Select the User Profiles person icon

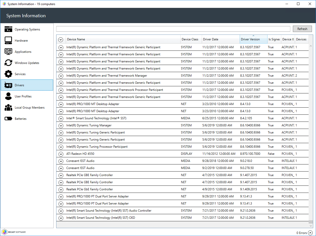(x=8, y=96)
